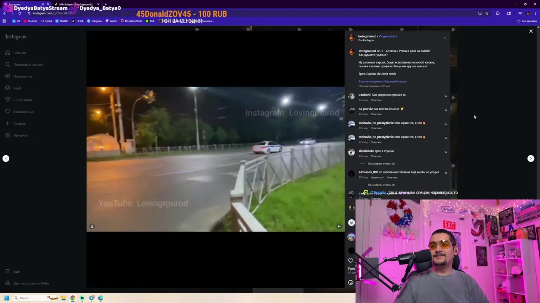
Task: Open emoji picker for comment
Action: click(x=351, y=282)
